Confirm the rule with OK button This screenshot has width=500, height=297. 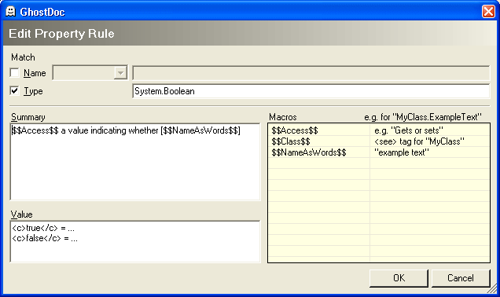coord(399,278)
